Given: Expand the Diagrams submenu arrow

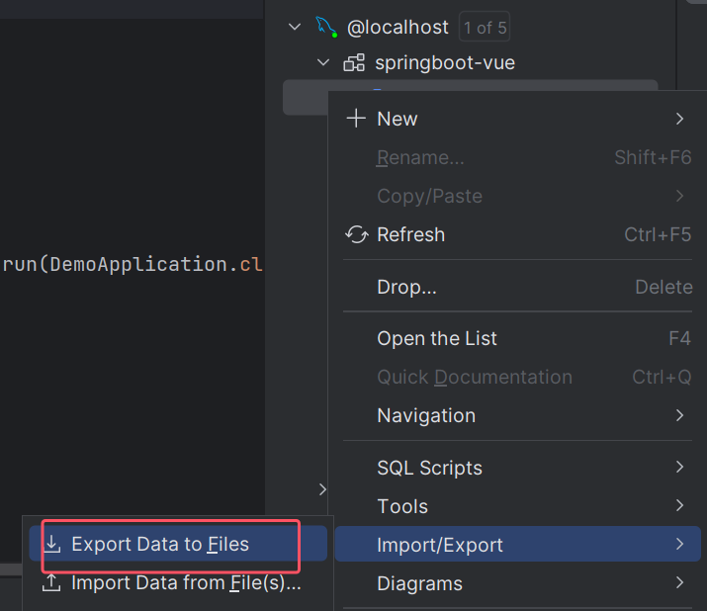Looking at the screenshot, I should [679, 583].
